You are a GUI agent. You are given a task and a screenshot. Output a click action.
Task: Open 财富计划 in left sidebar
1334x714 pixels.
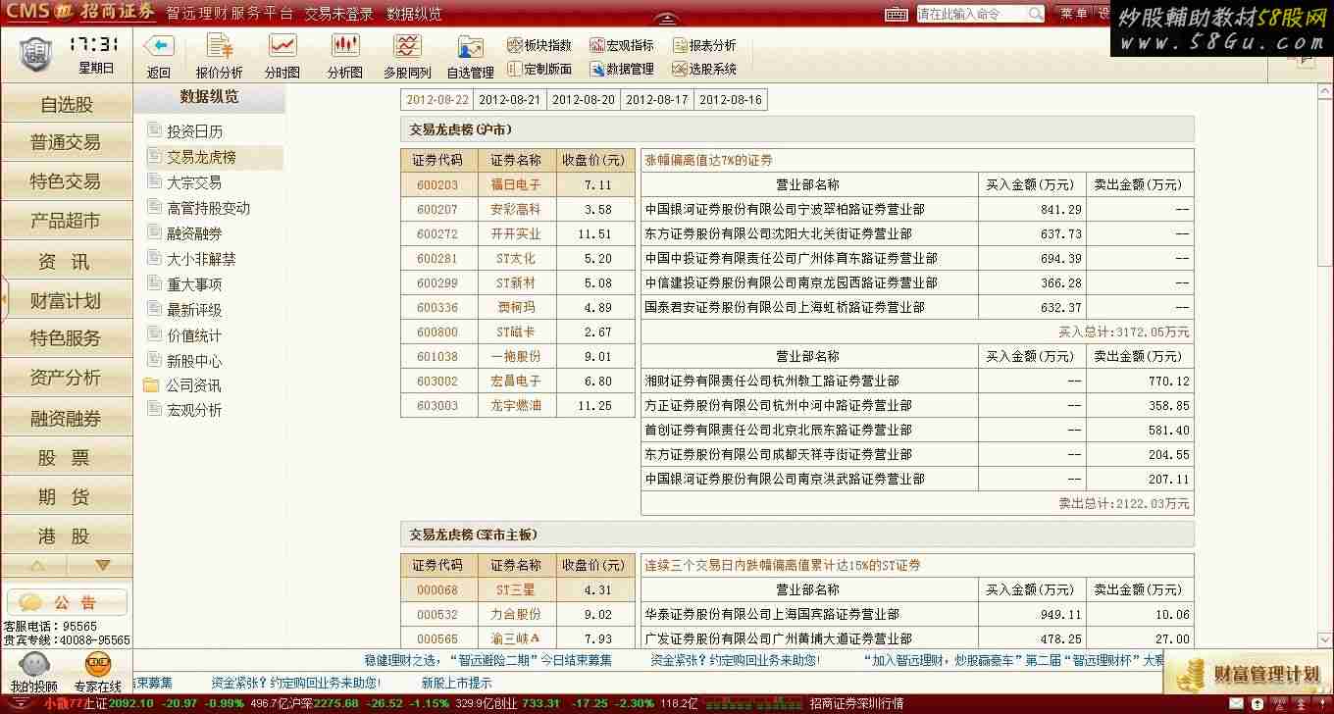(x=66, y=300)
